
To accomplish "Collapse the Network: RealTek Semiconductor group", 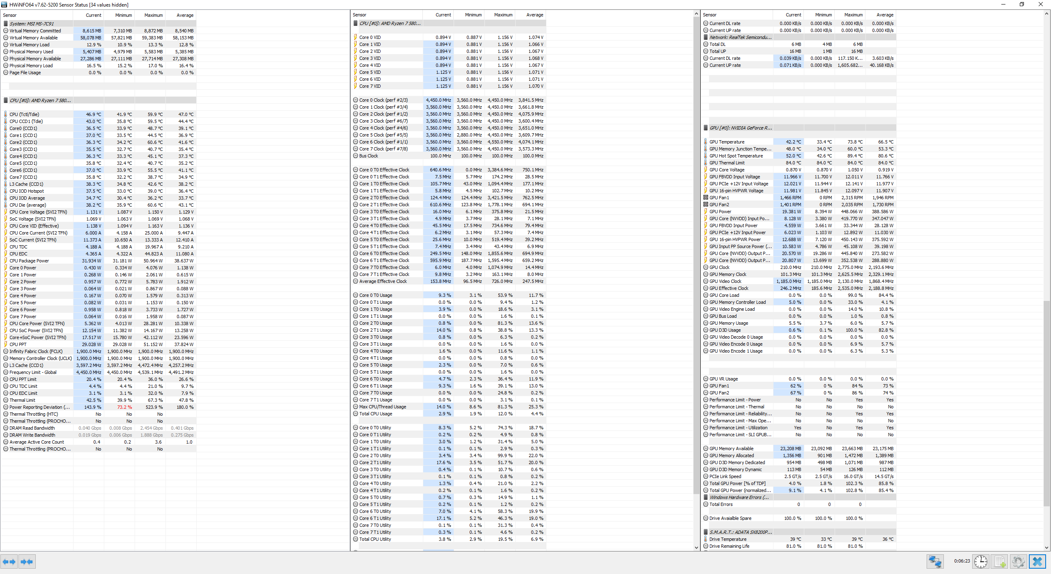I will click(x=740, y=37).
